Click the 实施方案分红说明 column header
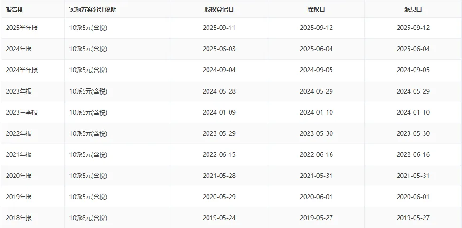The image size is (462, 228). [x=92, y=9]
